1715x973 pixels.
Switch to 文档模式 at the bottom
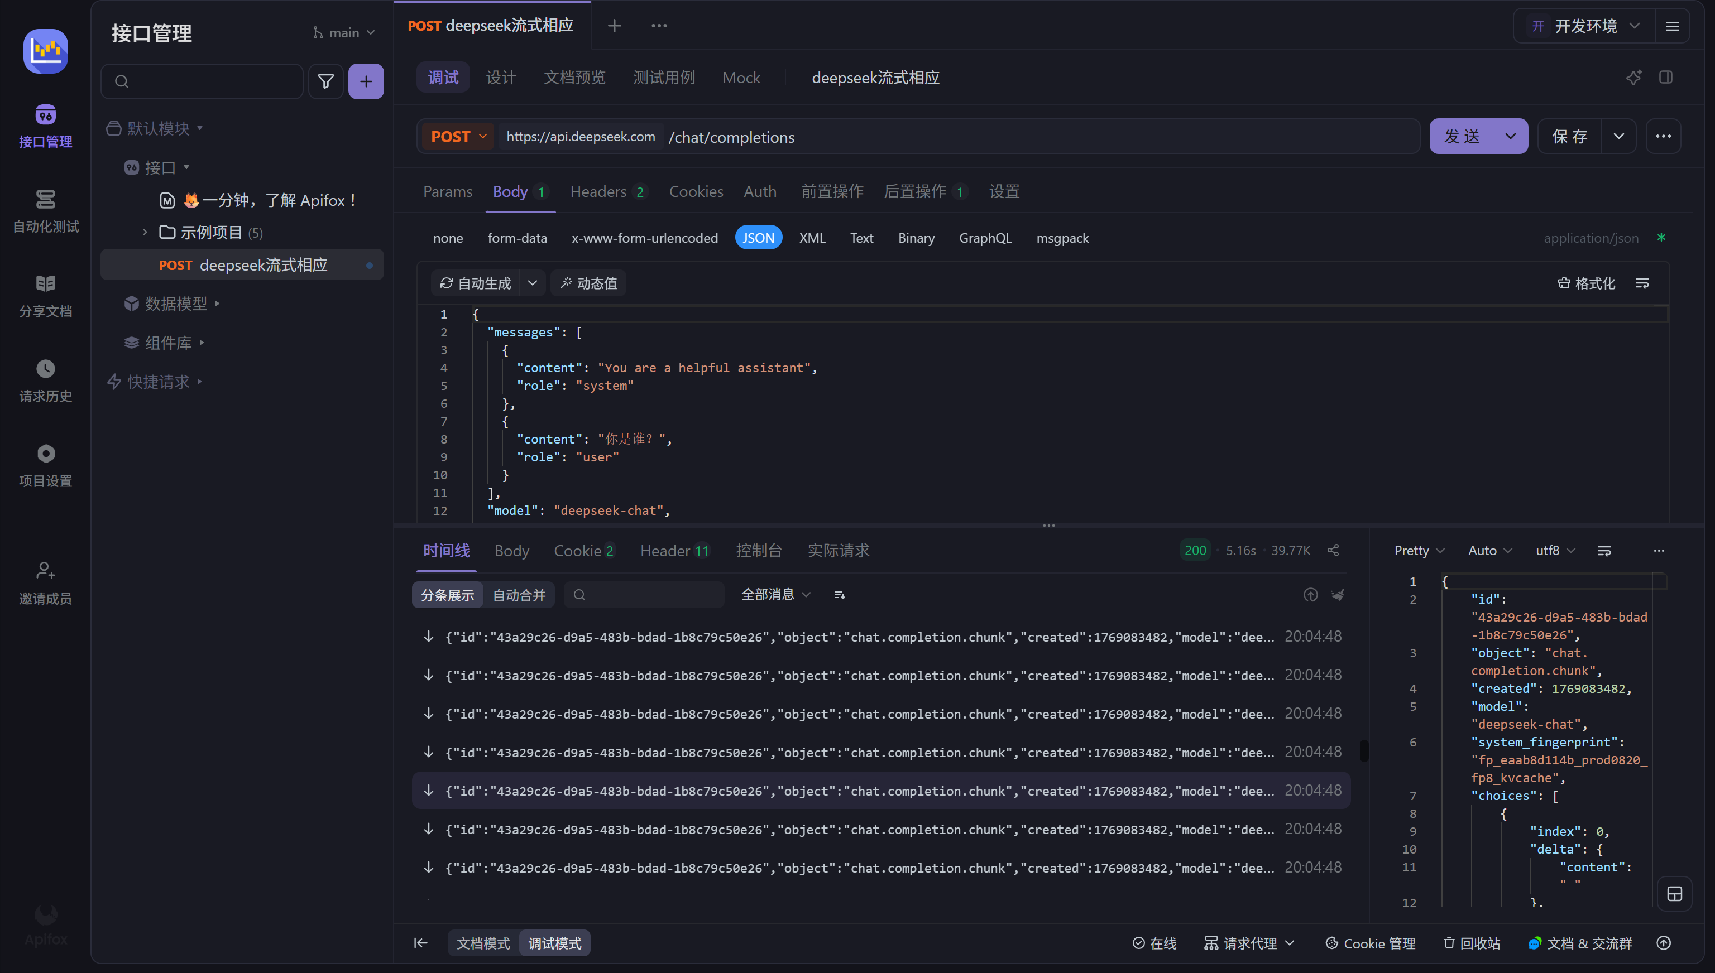pyautogui.click(x=483, y=943)
